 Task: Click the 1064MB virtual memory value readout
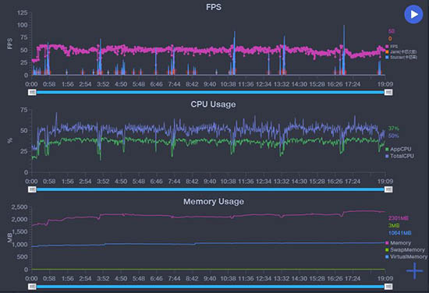point(399,233)
